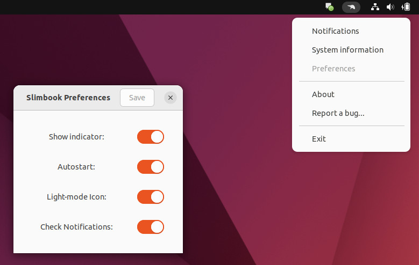The image size is (419, 265).
Task: Open Notifications from the indicator menu
Action: click(335, 31)
